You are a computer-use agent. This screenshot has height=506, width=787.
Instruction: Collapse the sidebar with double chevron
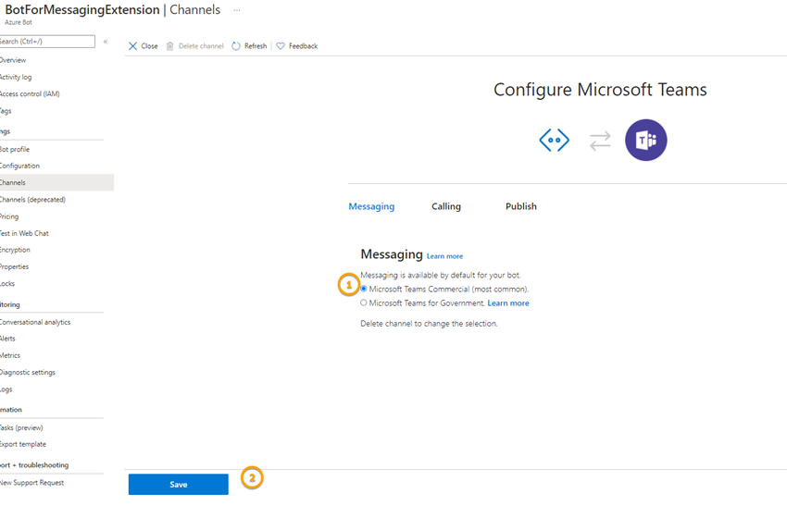106,42
